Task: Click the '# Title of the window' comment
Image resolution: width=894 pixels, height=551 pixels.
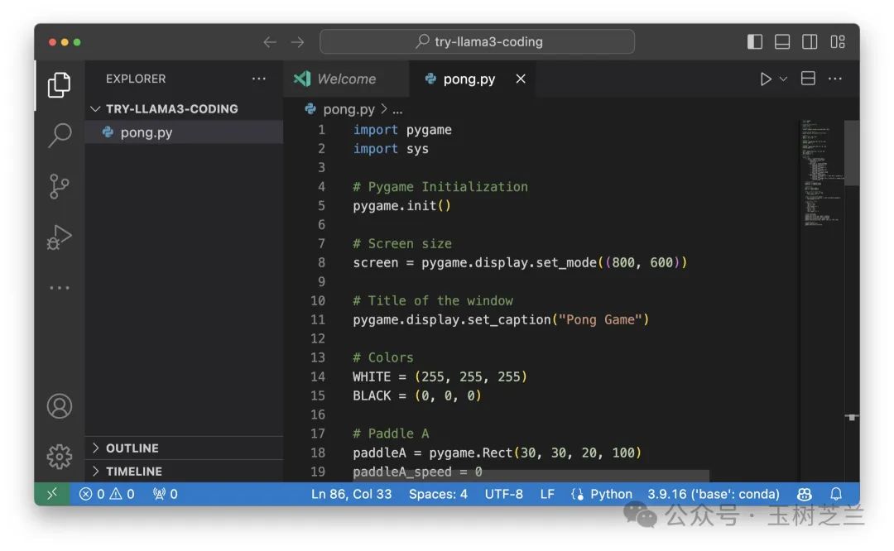Action: click(433, 301)
